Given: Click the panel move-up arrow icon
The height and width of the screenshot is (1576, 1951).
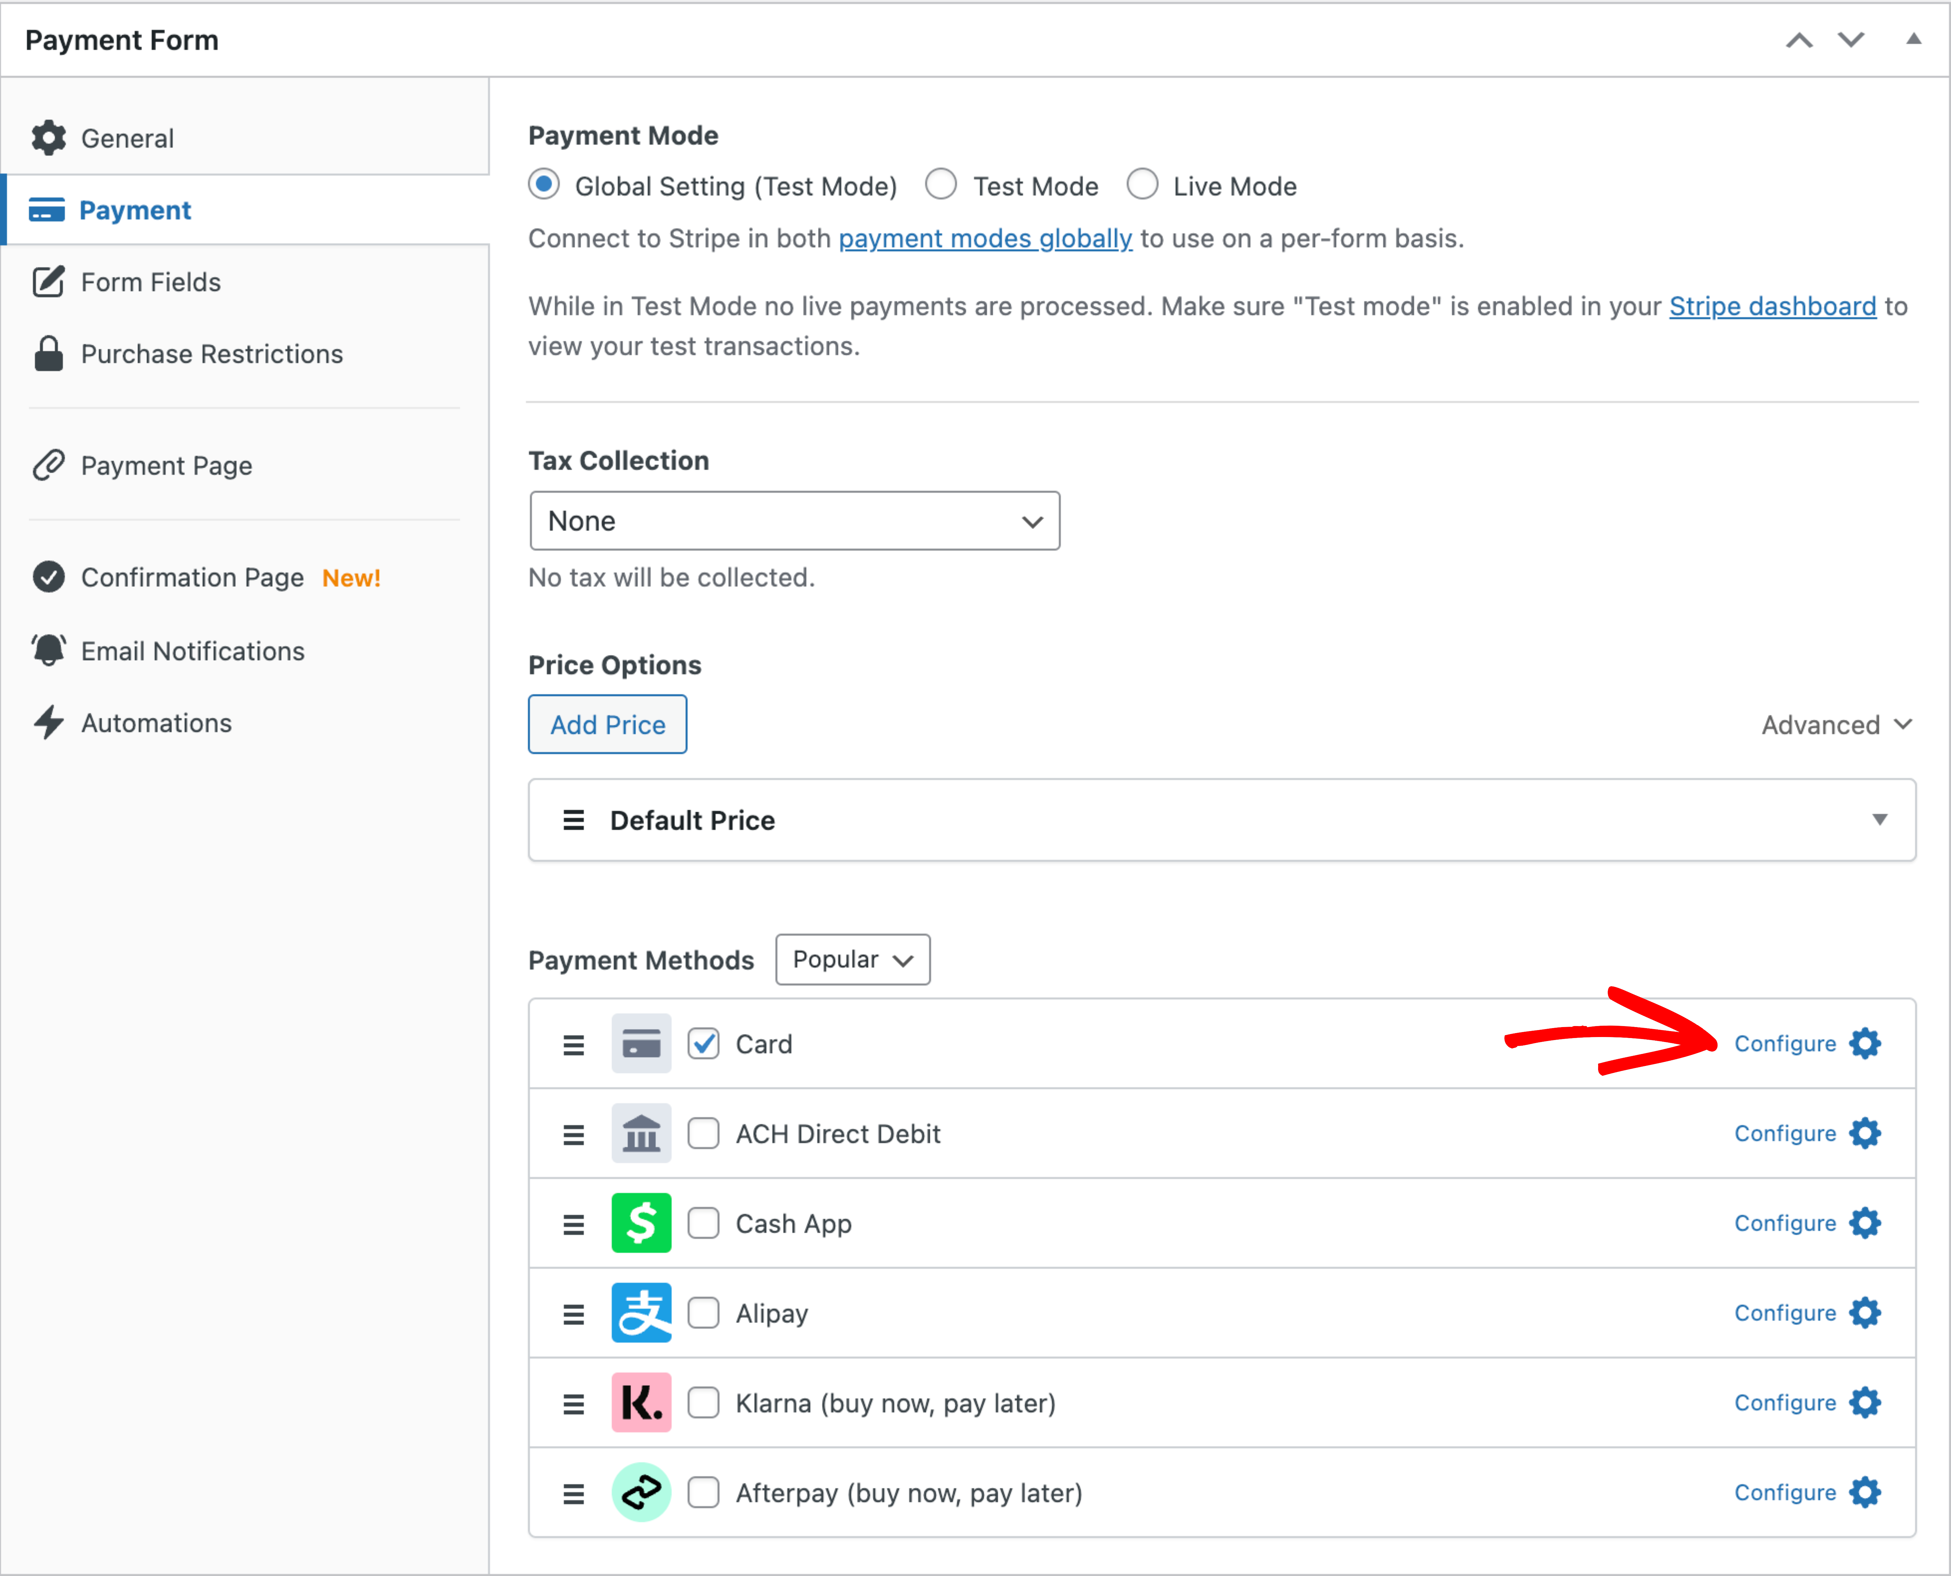Looking at the screenshot, I should [x=1799, y=40].
